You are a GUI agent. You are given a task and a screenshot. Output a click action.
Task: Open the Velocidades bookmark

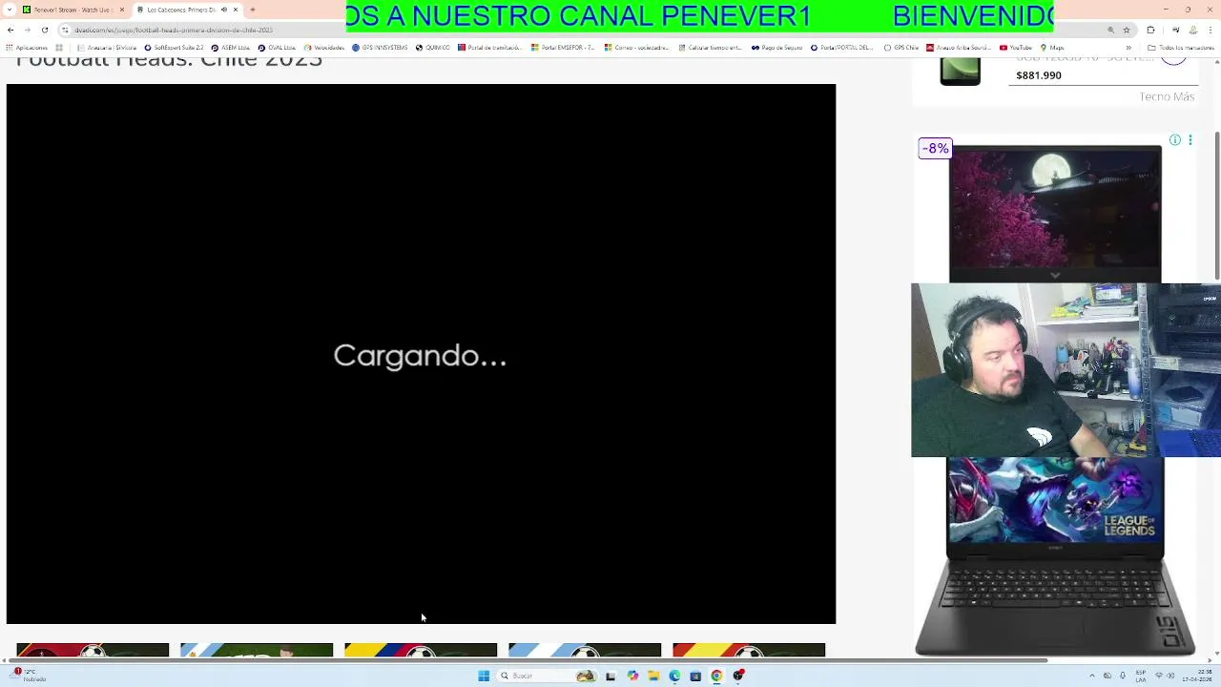pos(323,48)
